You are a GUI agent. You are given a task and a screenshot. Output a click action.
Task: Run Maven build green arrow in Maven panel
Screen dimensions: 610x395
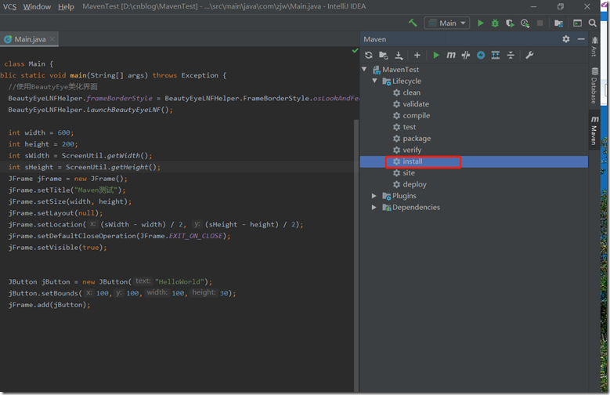[436, 56]
